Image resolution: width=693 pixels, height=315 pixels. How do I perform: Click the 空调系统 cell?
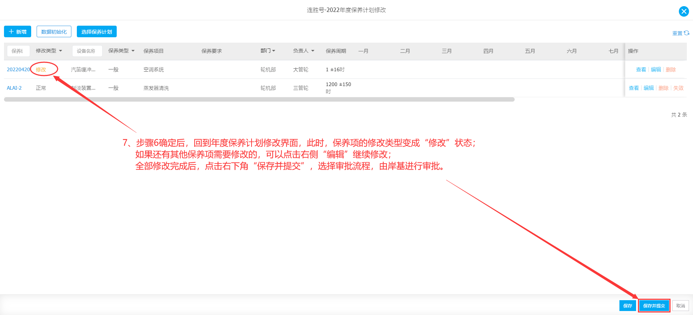154,69
